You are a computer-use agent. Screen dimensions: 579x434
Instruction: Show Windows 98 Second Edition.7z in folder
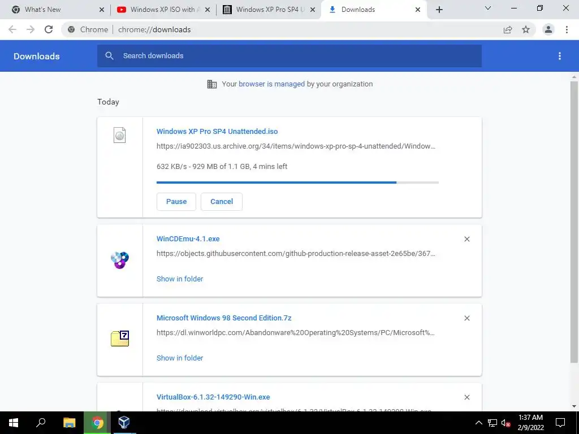[x=180, y=358]
